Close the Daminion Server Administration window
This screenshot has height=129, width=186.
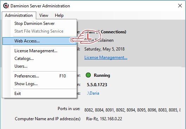[x=180, y=6]
